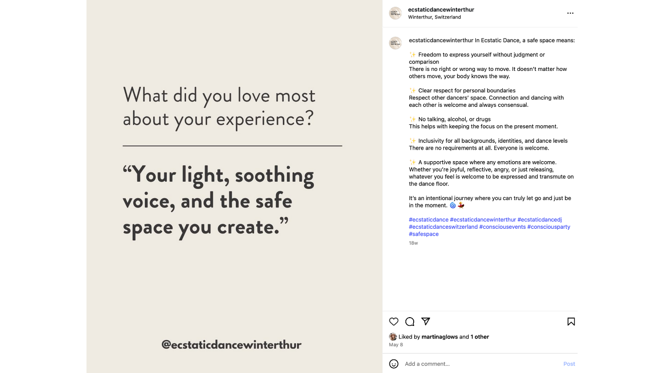This screenshot has height=373, width=664.
Task: Open the #ecstaticdancewinterthur hashtag
Action: (x=483, y=220)
